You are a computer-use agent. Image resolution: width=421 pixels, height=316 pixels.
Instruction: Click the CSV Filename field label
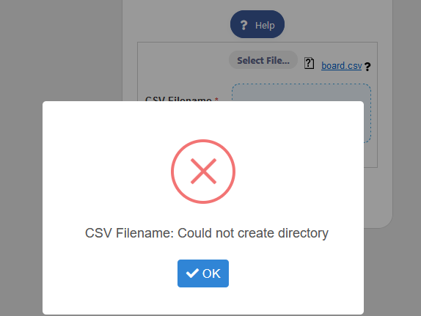coord(178,99)
